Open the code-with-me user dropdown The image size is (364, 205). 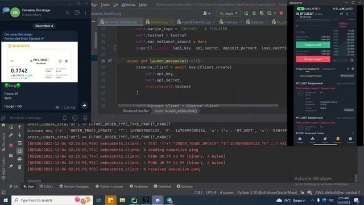206,14
